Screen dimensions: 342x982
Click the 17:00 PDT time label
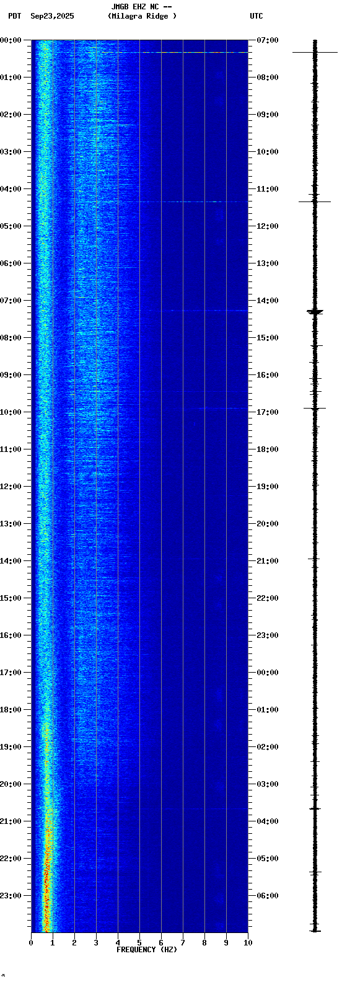[x=11, y=673]
